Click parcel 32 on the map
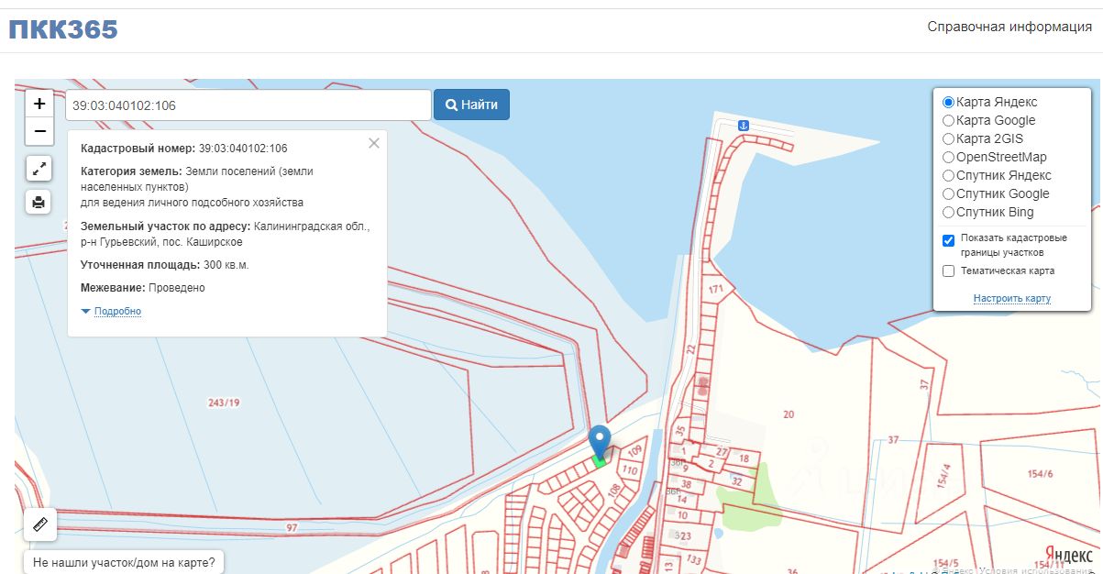1103x574 pixels. coord(736,481)
